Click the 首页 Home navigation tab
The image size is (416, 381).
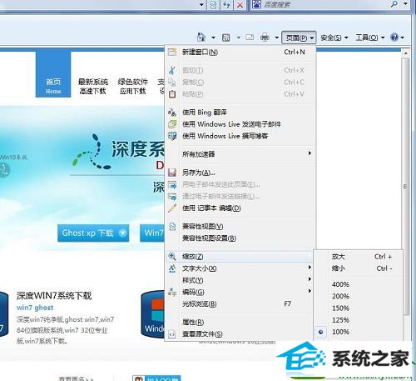pyautogui.click(x=53, y=74)
